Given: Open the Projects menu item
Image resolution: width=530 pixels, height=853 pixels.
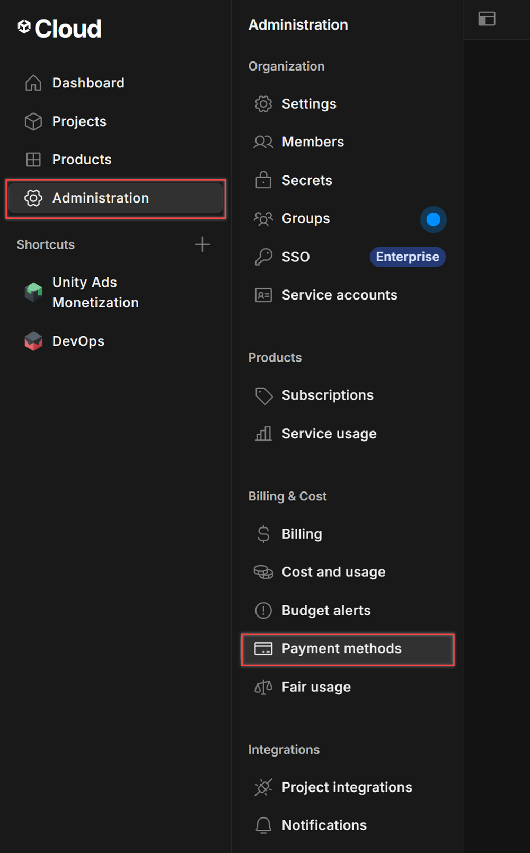Looking at the screenshot, I should 116,121.
